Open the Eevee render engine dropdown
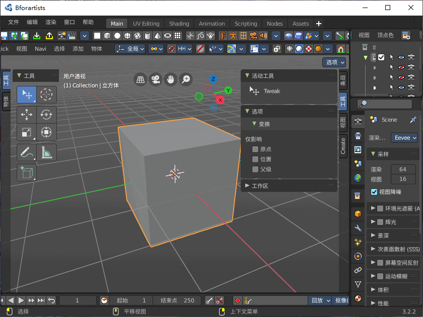The width and height of the screenshot is (423, 317). 405,138
